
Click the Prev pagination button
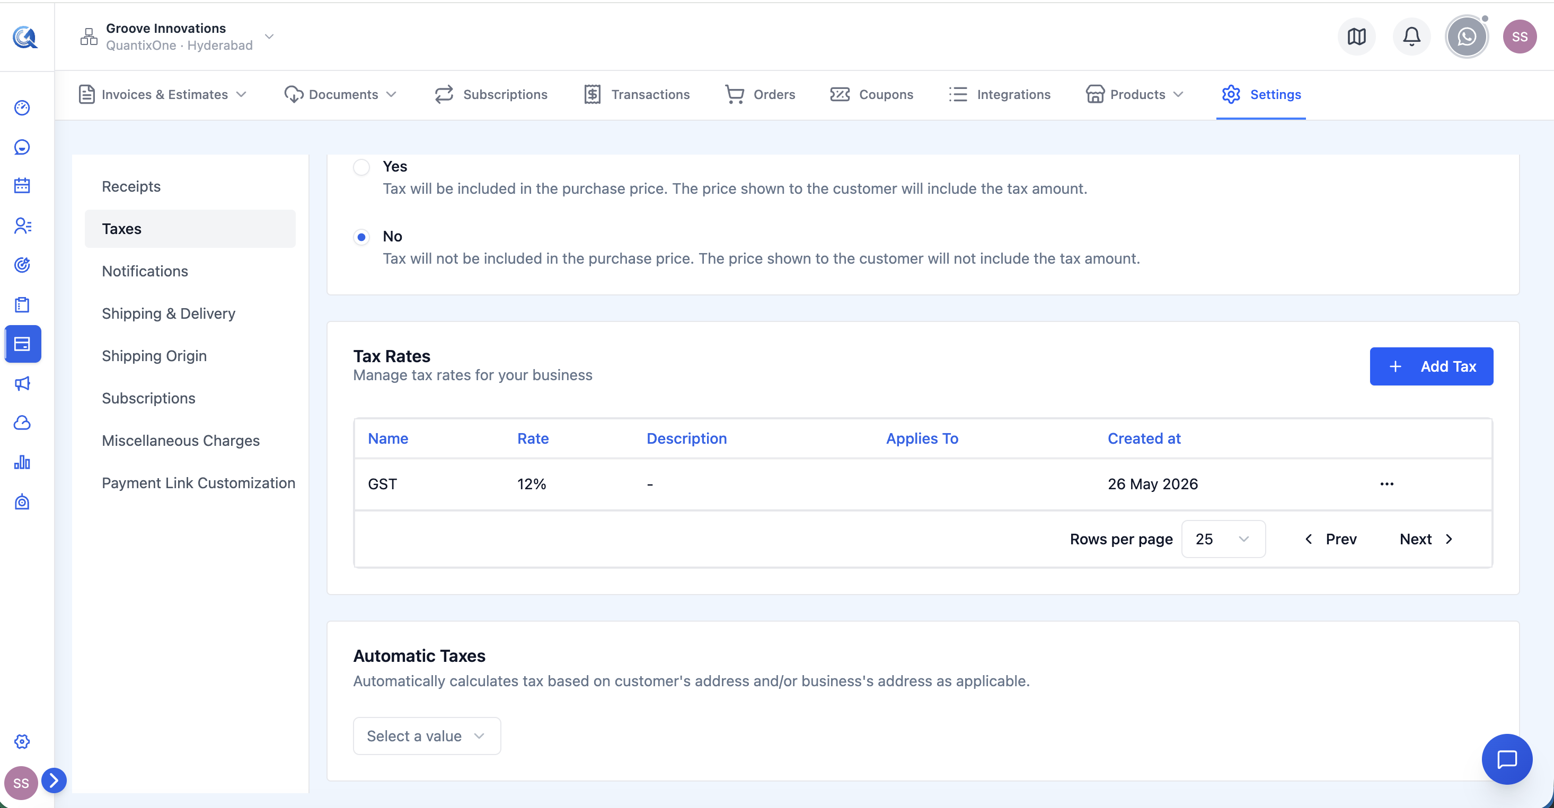[1331, 539]
